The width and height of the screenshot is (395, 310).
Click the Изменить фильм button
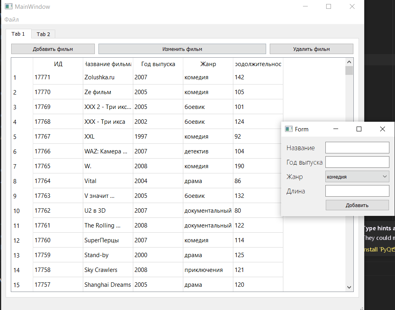182,49
